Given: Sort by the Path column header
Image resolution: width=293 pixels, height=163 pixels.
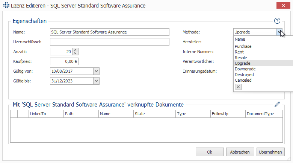Looking at the screenshot, I should click(81, 114).
